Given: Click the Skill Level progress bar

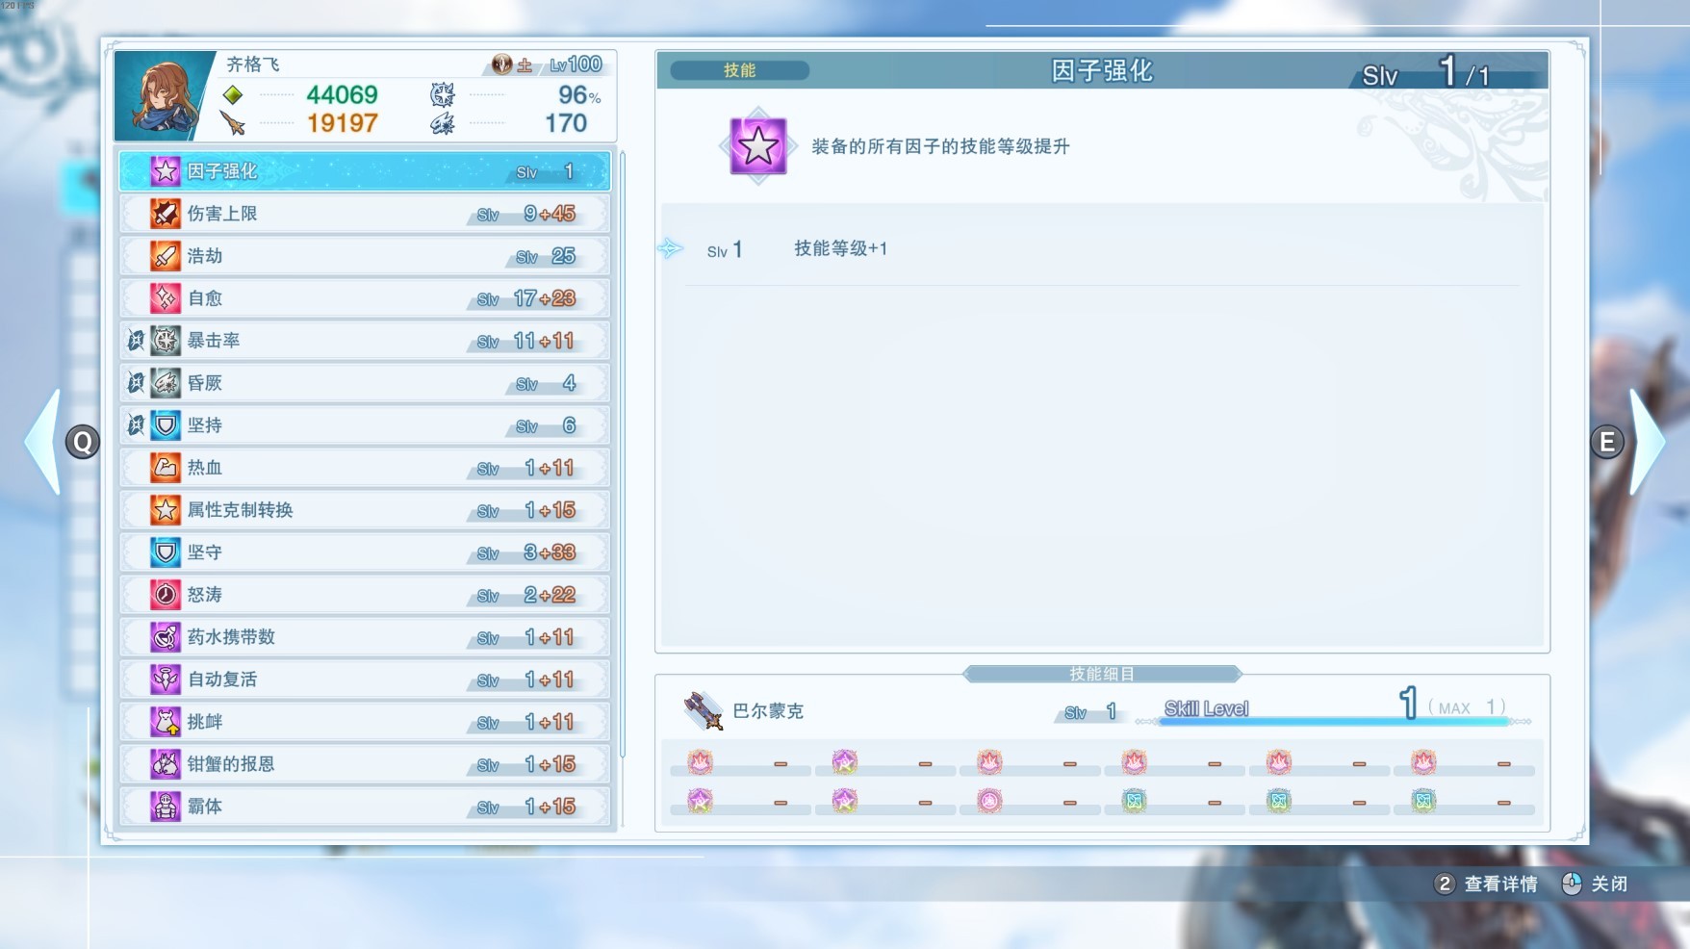Looking at the screenshot, I should pos(1333,721).
